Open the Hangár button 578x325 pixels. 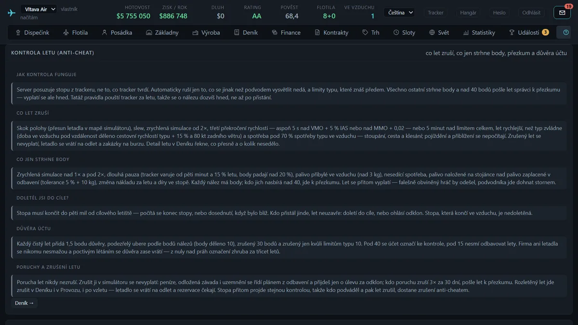click(468, 13)
